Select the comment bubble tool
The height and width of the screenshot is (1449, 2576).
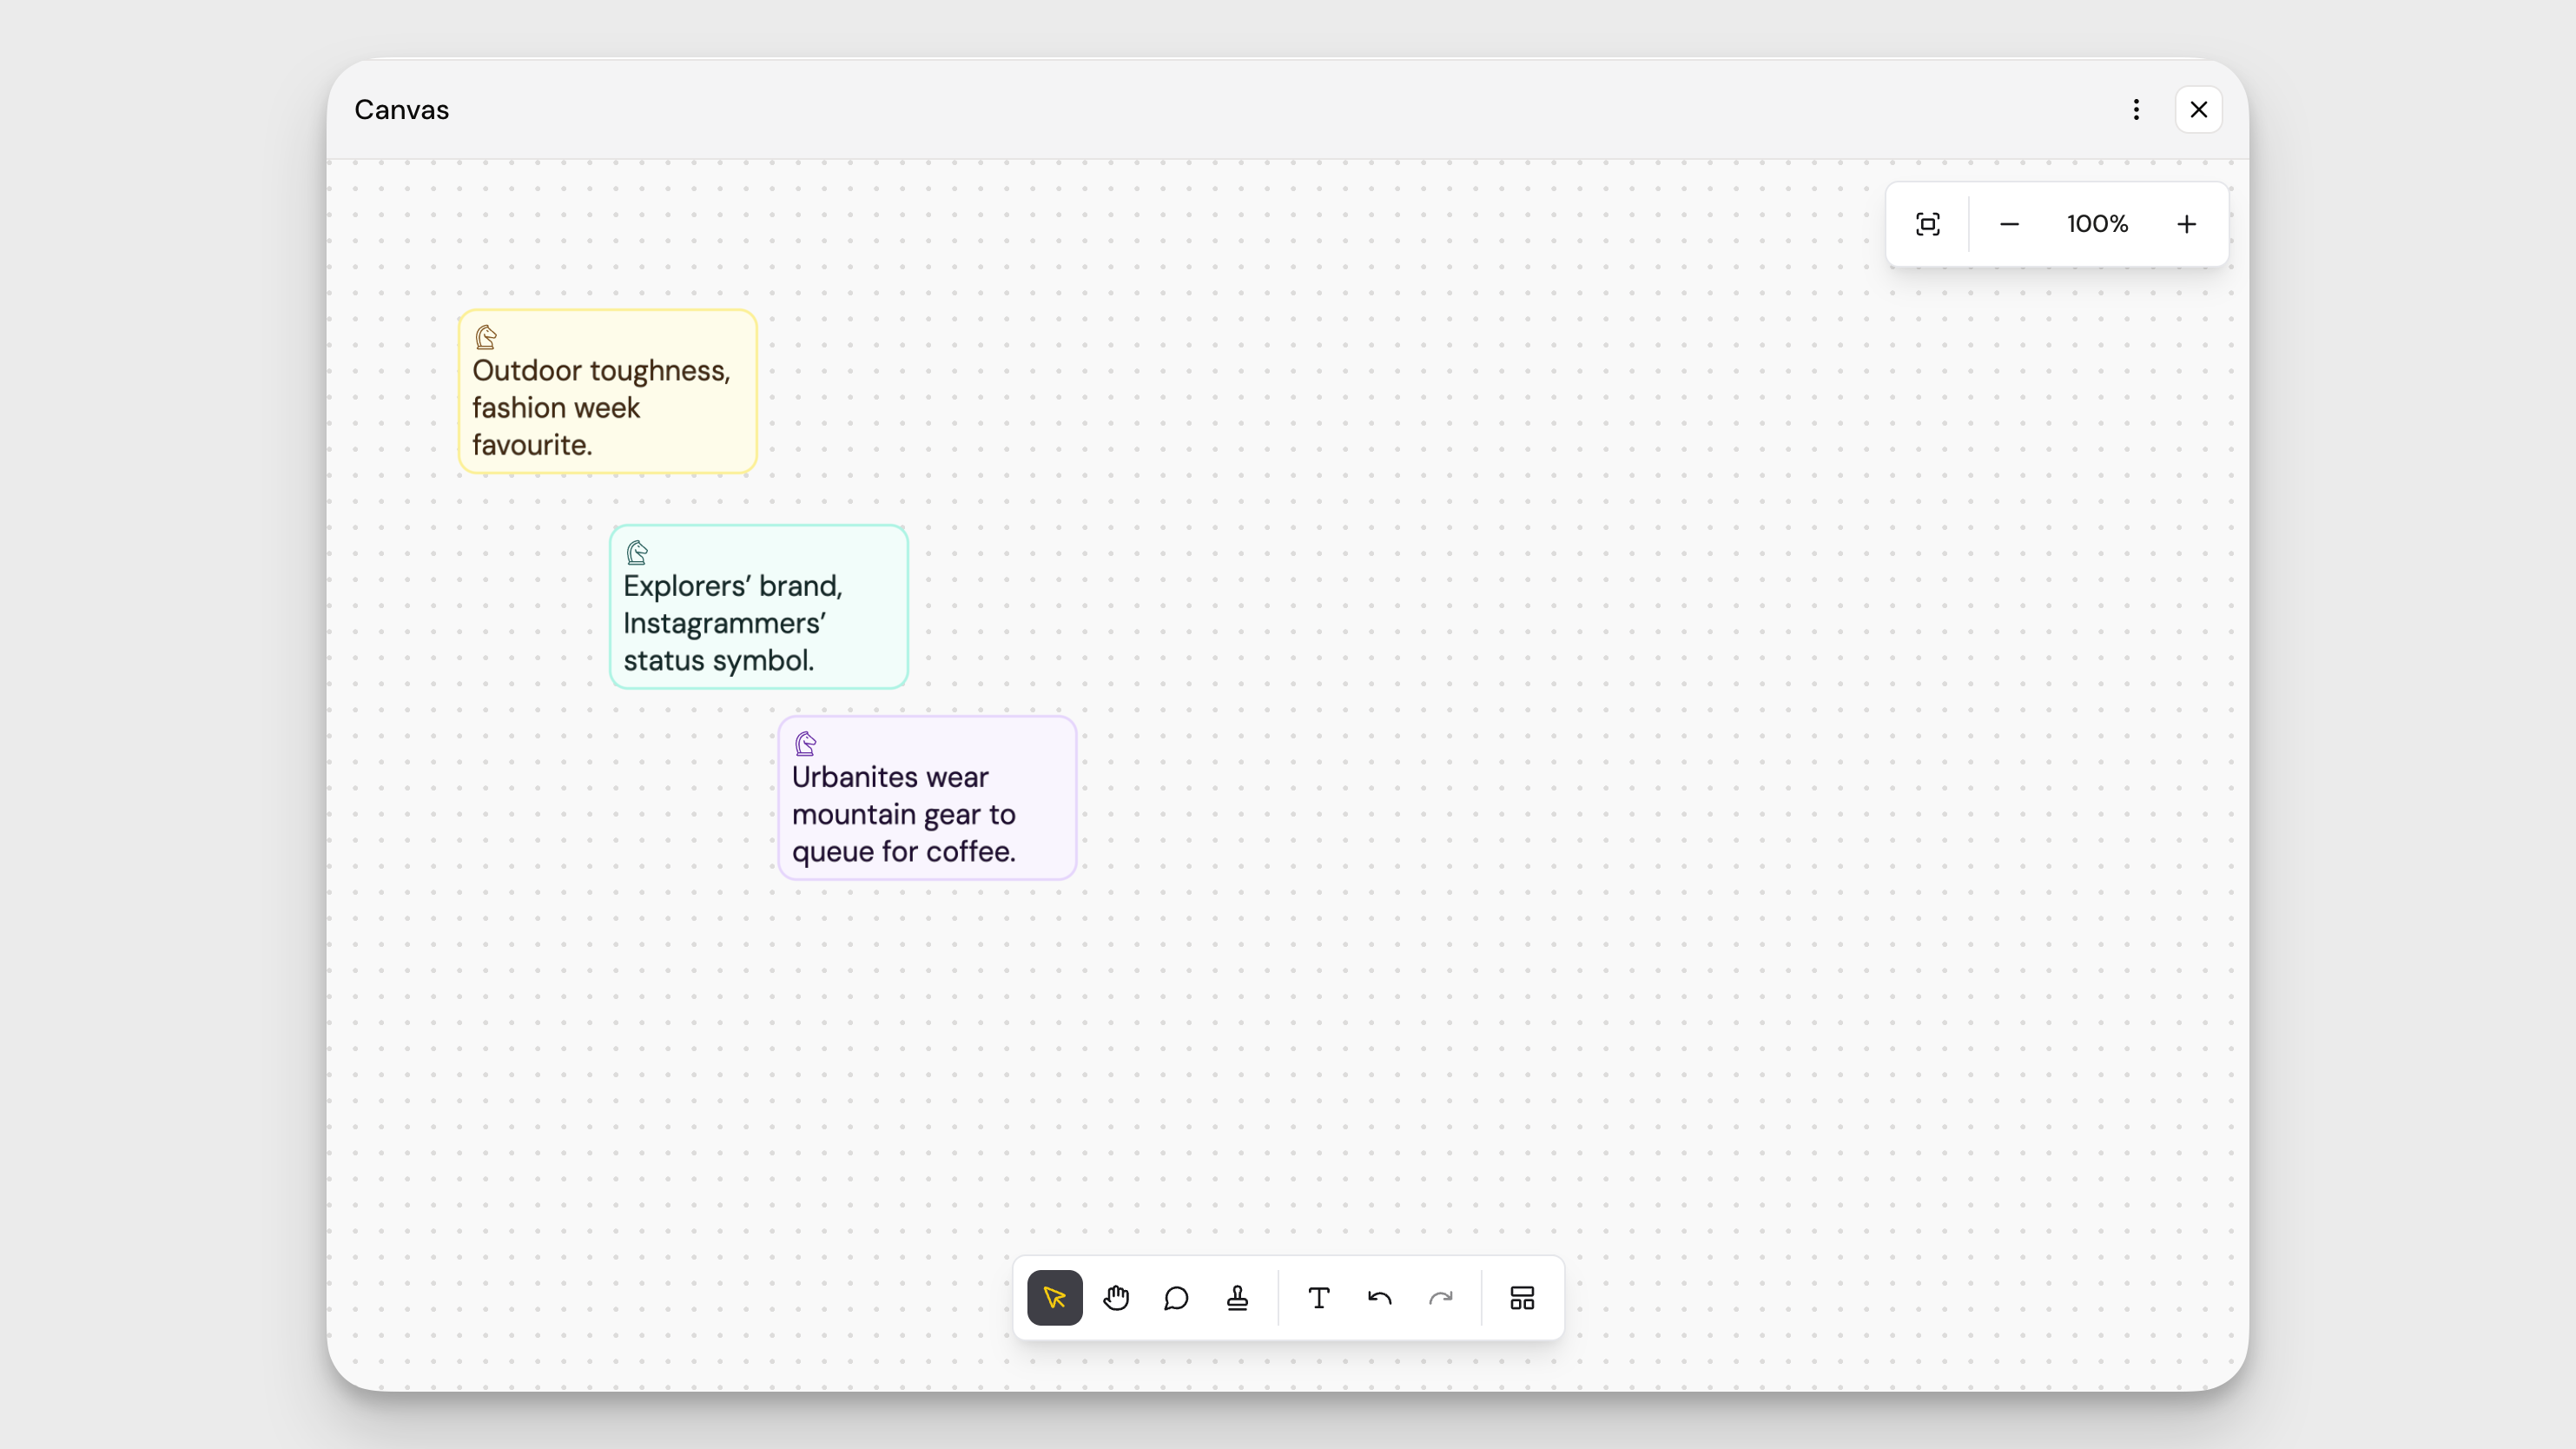pos(1176,1298)
